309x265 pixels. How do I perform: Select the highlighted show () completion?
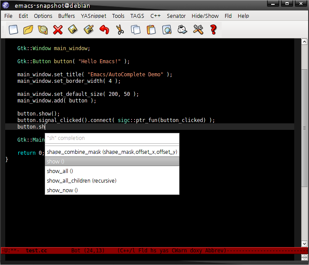(112, 161)
